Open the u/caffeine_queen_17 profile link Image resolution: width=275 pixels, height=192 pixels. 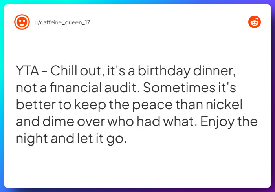(x=62, y=22)
